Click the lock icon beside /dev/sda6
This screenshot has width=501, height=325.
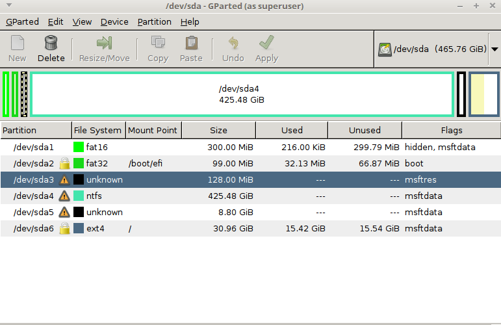[x=64, y=228]
